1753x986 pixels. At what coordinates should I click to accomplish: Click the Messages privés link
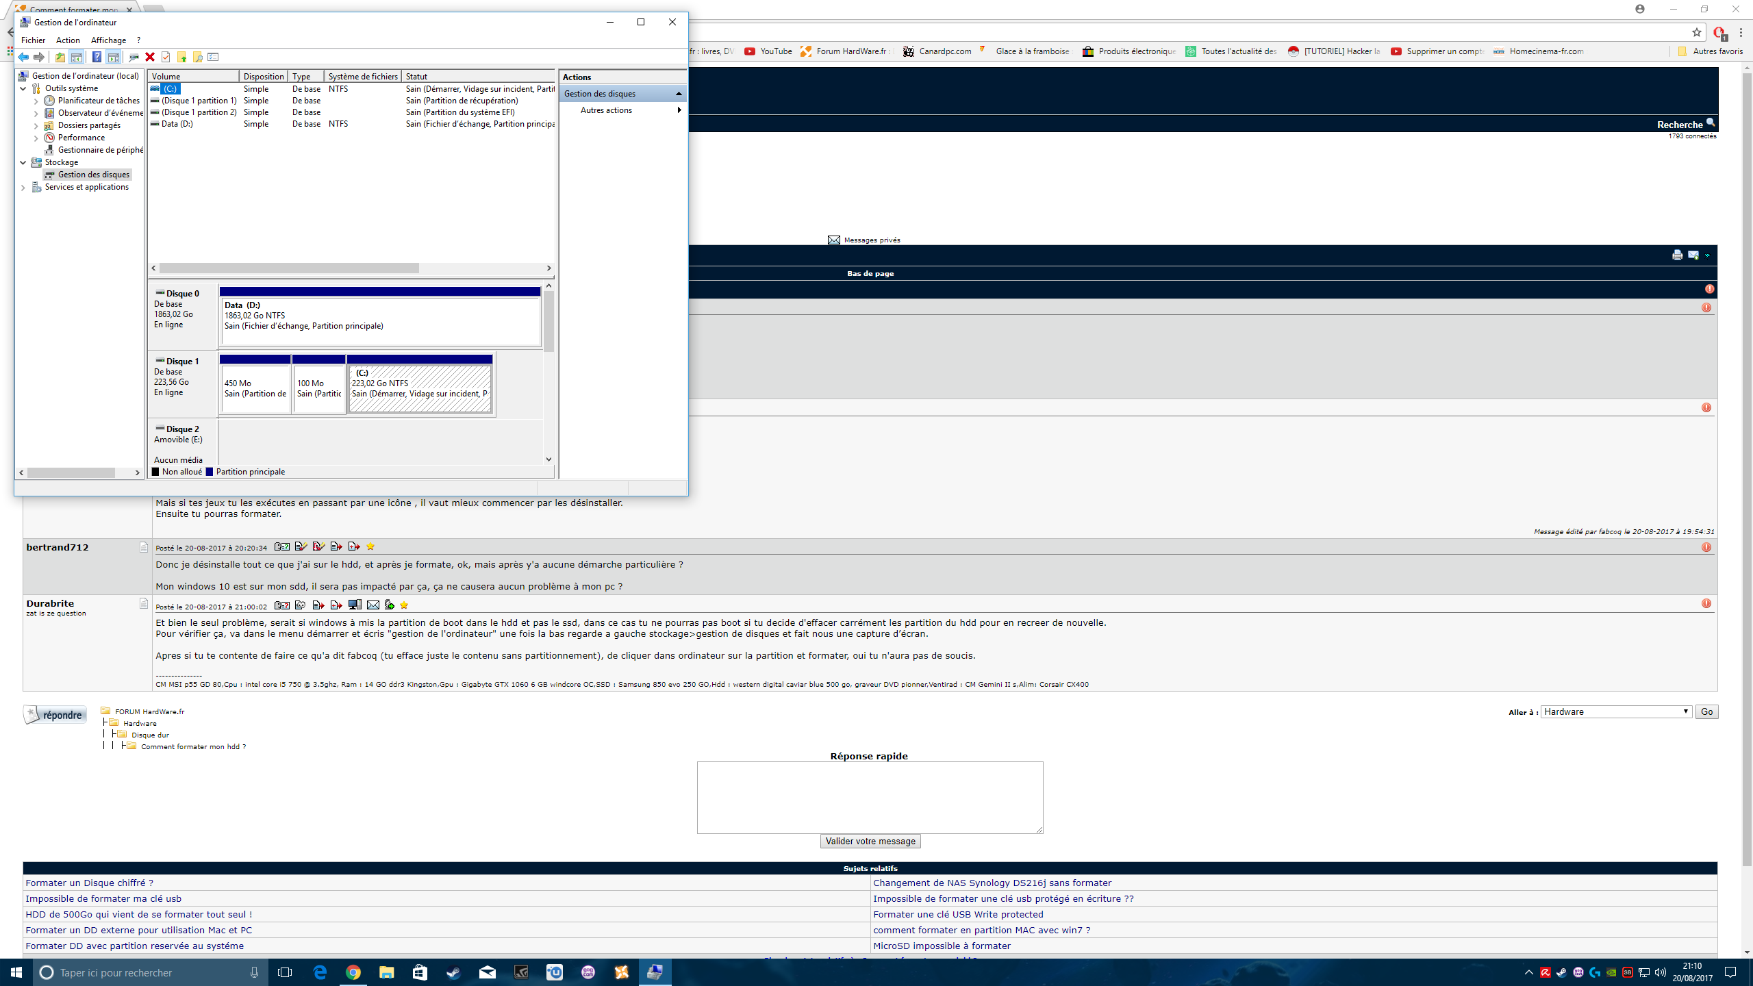coord(872,240)
